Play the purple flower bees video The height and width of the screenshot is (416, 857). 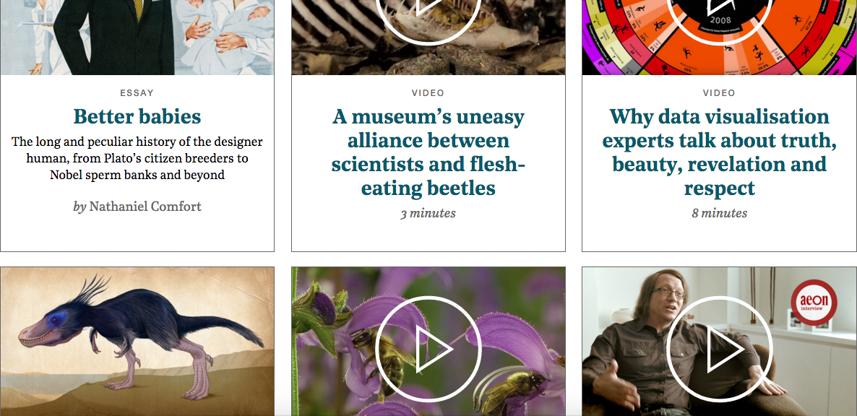point(428,350)
